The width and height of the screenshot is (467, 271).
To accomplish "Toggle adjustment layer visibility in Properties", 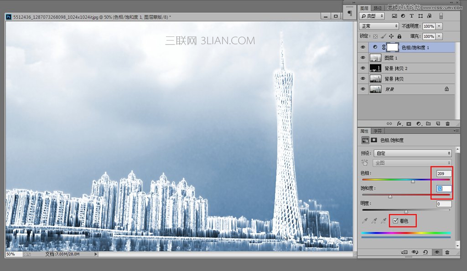I will pos(437,252).
